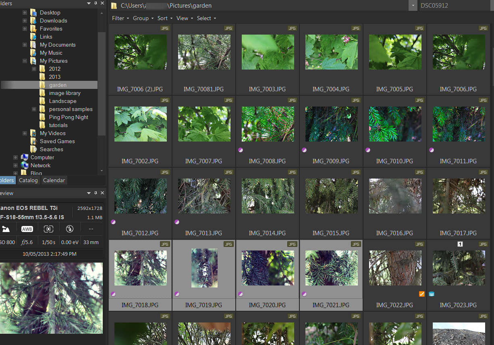Expand the Downloads folder
The image size is (494, 345).
click(x=25, y=21)
